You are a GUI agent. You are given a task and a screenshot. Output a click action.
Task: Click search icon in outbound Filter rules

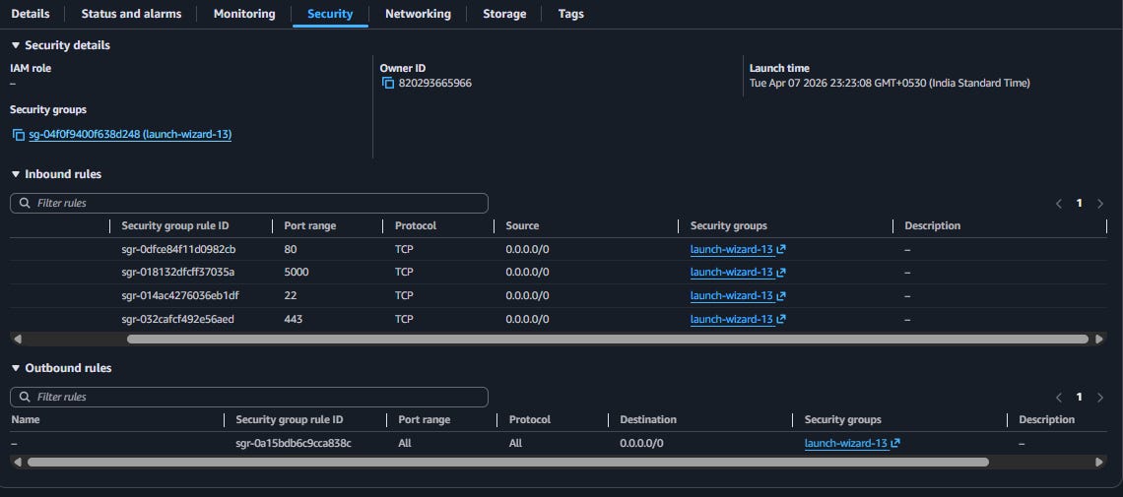[x=25, y=397]
